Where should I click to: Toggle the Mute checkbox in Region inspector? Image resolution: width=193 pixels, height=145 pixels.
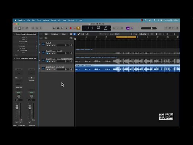(x=26, y=37)
